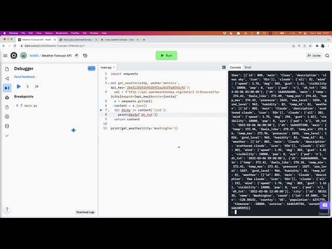Open the Database icon in sidebar

(7, 126)
